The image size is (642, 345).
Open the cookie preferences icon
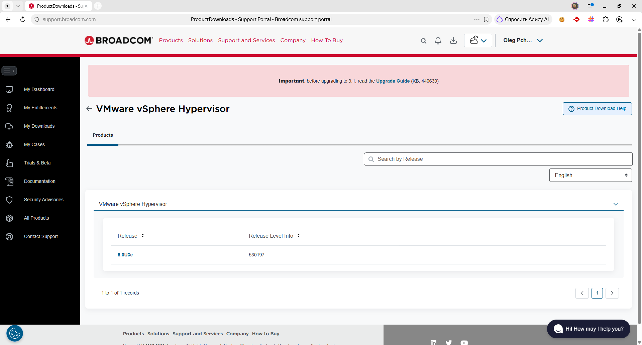15,333
